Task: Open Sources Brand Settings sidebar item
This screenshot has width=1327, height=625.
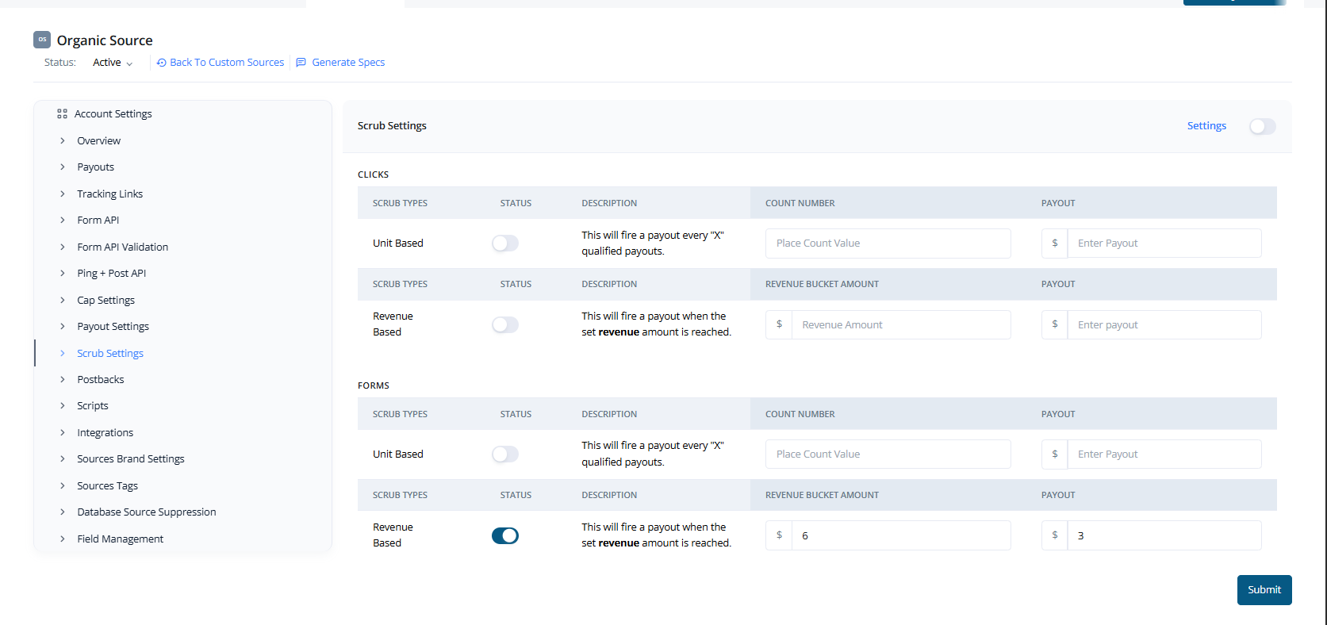Action: tap(131, 459)
